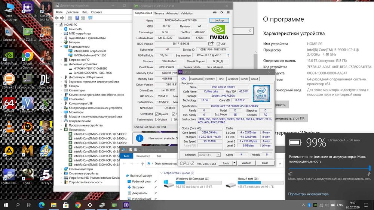Collapse the Процессоры tree node
Image resolution: width=374 pixels, height=210 pixels.
pos(61,129)
